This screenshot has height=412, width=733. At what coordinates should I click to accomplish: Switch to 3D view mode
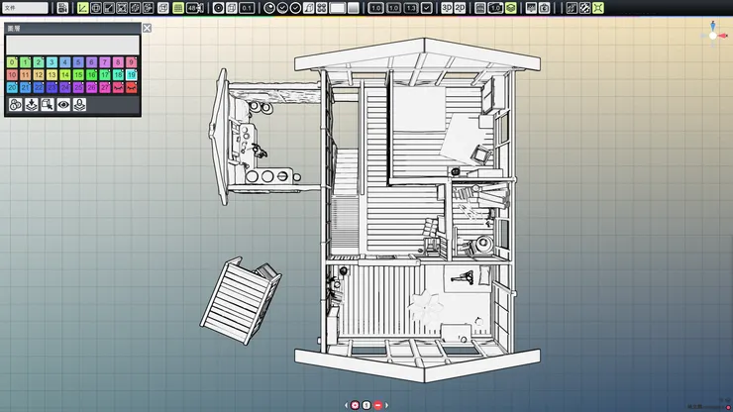point(447,8)
